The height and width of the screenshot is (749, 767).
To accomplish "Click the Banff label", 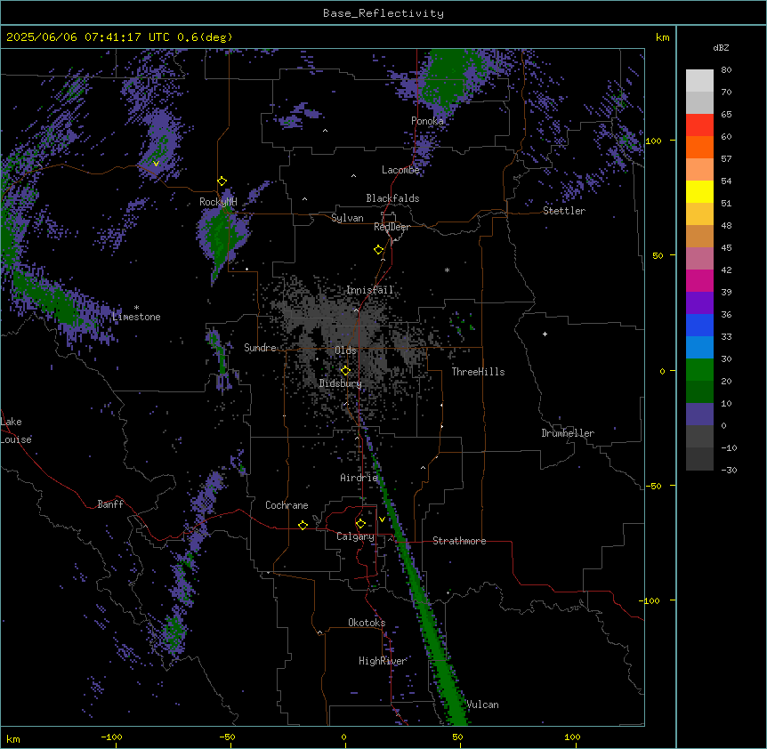I will click(x=110, y=504).
